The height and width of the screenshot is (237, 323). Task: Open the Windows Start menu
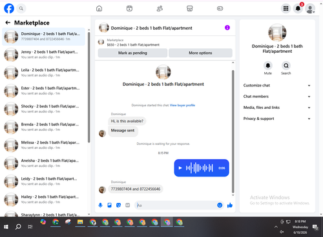tap(6, 227)
